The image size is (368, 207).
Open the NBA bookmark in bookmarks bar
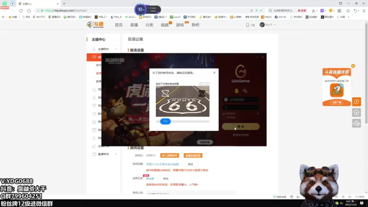tap(116, 17)
